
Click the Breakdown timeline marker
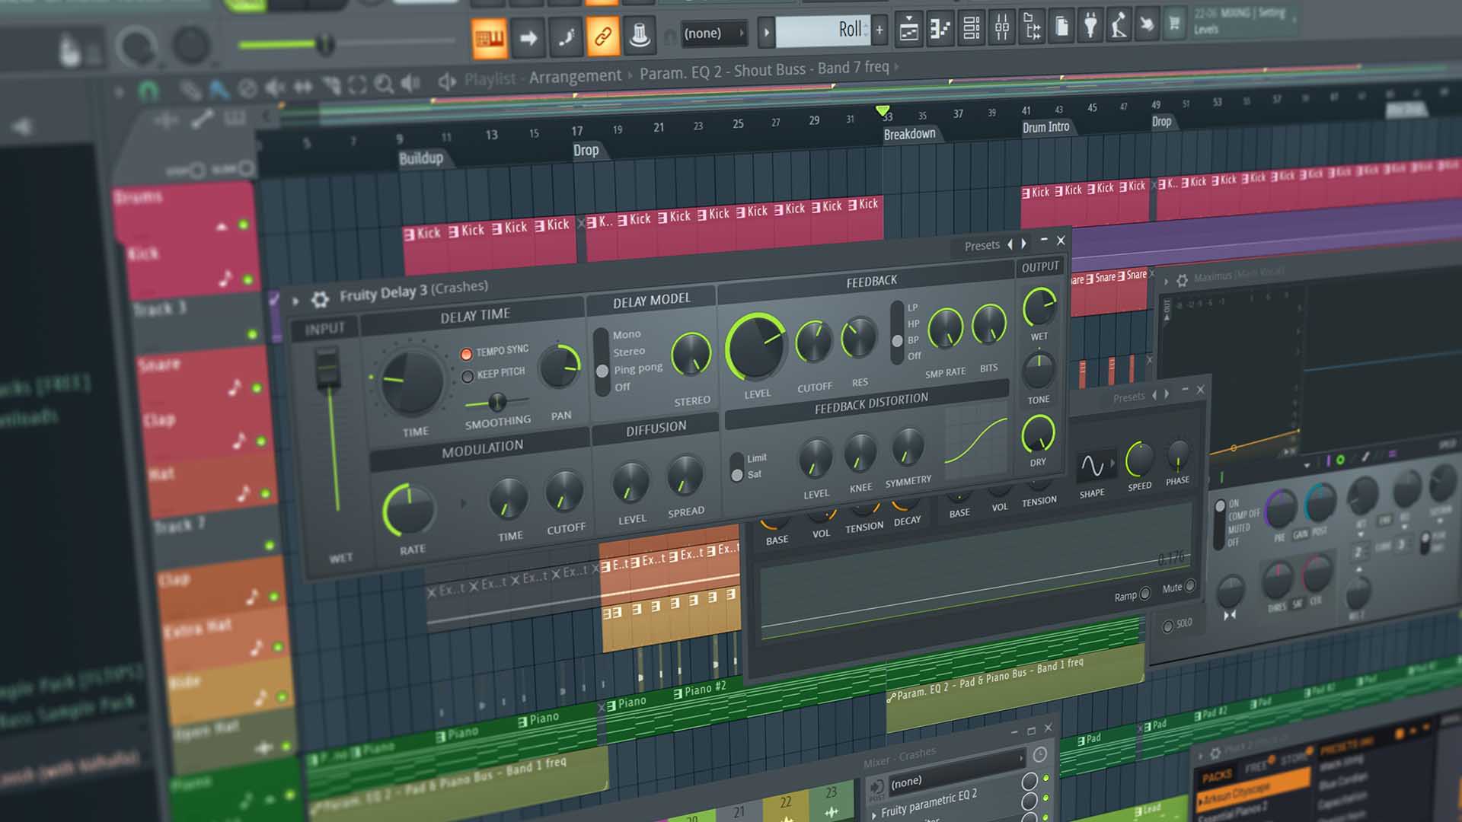(x=909, y=135)
